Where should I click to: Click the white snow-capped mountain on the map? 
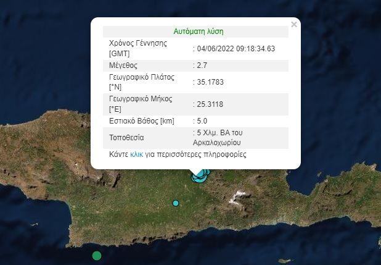click(237, 198)
